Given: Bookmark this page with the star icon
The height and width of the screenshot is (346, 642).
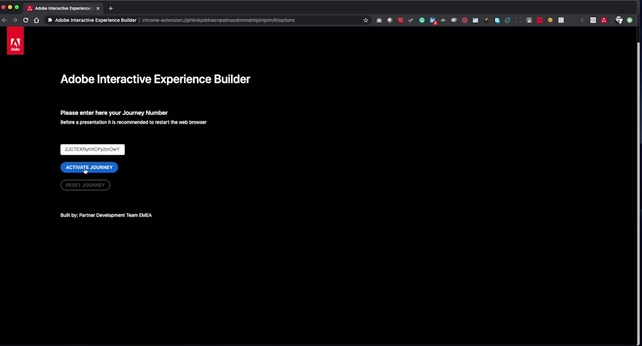Looking at the screenshot, I should tap(365, 20).
